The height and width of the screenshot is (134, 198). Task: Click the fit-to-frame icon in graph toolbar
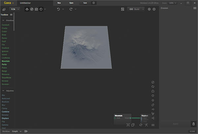pyautogui.click(x=128, y=125)
